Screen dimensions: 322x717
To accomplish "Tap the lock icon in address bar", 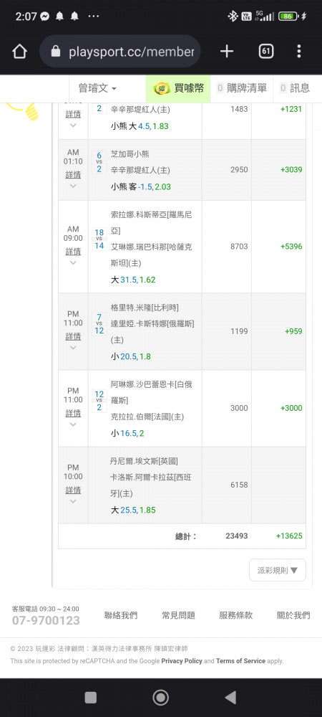I will pyautogui.click(x=56, y=52).
